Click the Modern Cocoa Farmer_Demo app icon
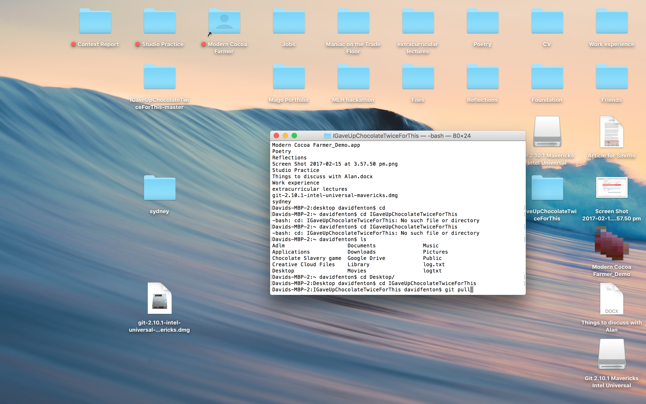The width and height of the screenshot is (646, 404). [611, 244]
